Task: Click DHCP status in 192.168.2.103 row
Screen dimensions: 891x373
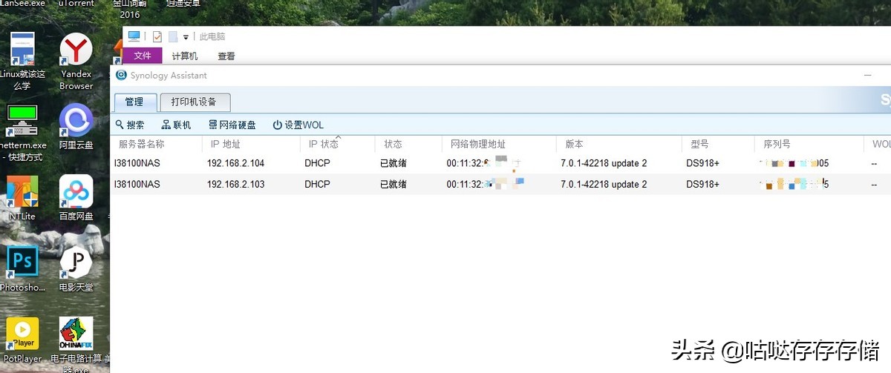Action: 317,184
